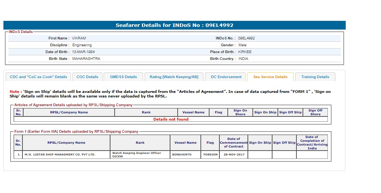Viewport: 381px width, 193px height.
Task: Click the Sea Service Details tab
Action: 270,77
